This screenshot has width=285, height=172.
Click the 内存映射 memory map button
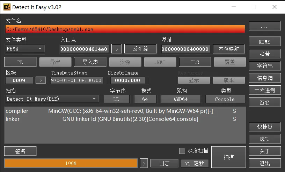pos(229,49)
